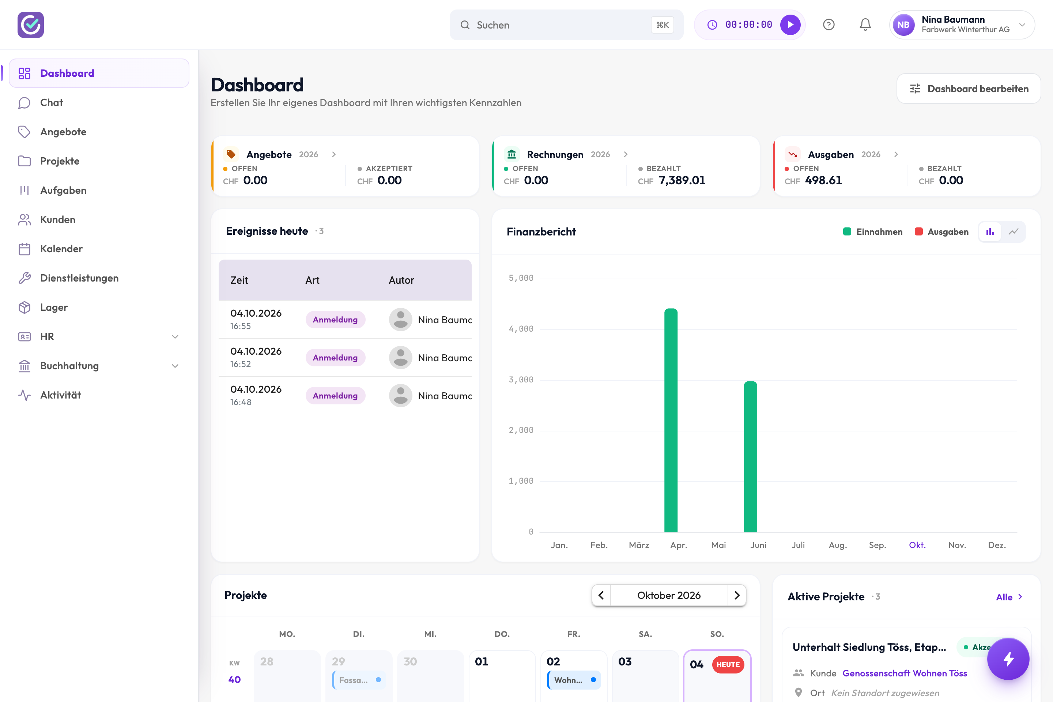
Task: Switch Finanzbericht to line chart view
Action: pyautogui.click(x=1014, y=231)
